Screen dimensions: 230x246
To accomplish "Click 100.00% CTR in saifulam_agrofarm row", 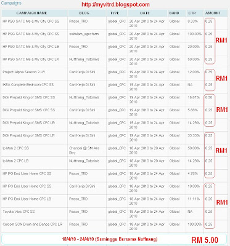I will [x=195, y=34].
